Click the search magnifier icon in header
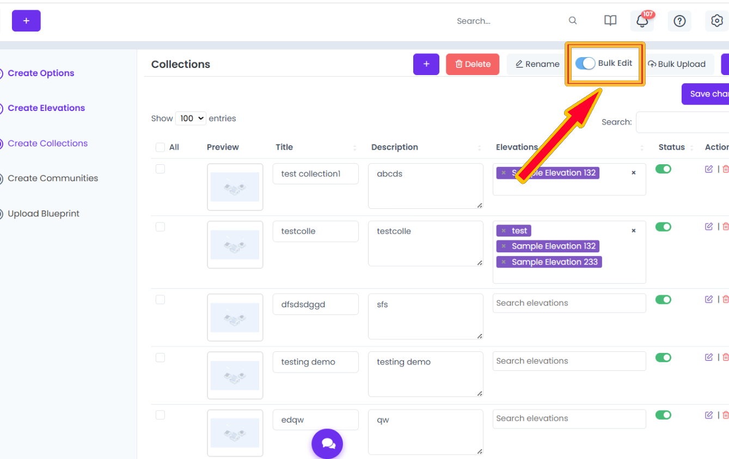This screenshot has width=729, height=459. 573,21
